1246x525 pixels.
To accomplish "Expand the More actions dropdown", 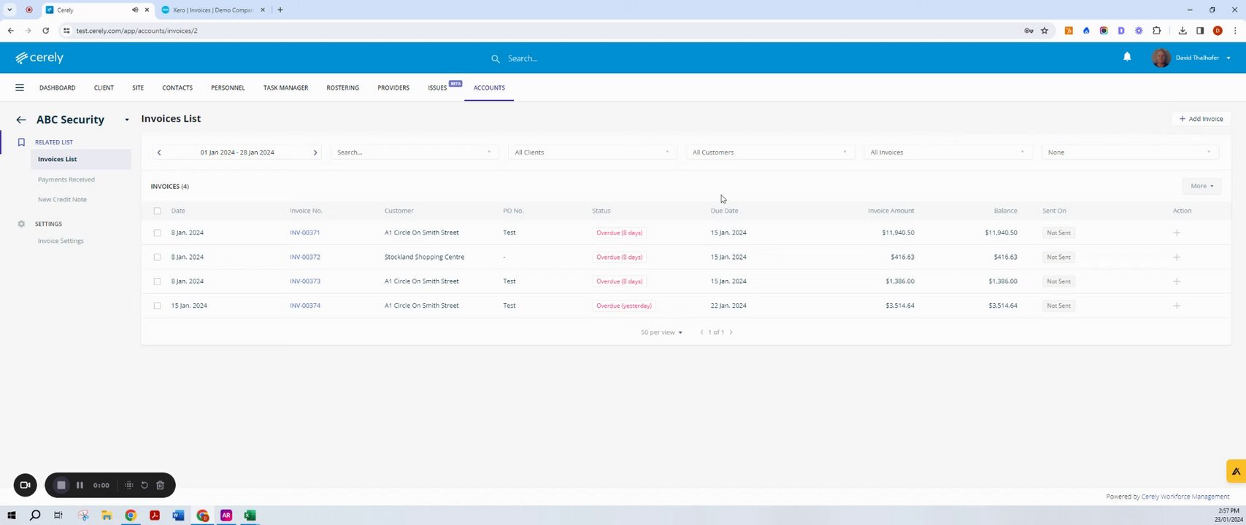I will (x=1201, y=186).
